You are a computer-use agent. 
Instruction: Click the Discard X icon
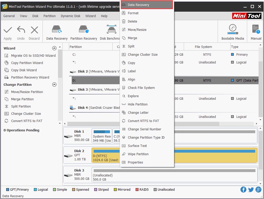click(34, 30)
